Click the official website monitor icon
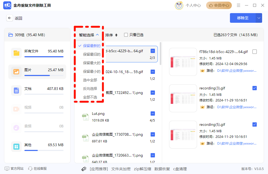Screen dimensions: 268x174 pyautogui.click(x=7, y=169)
